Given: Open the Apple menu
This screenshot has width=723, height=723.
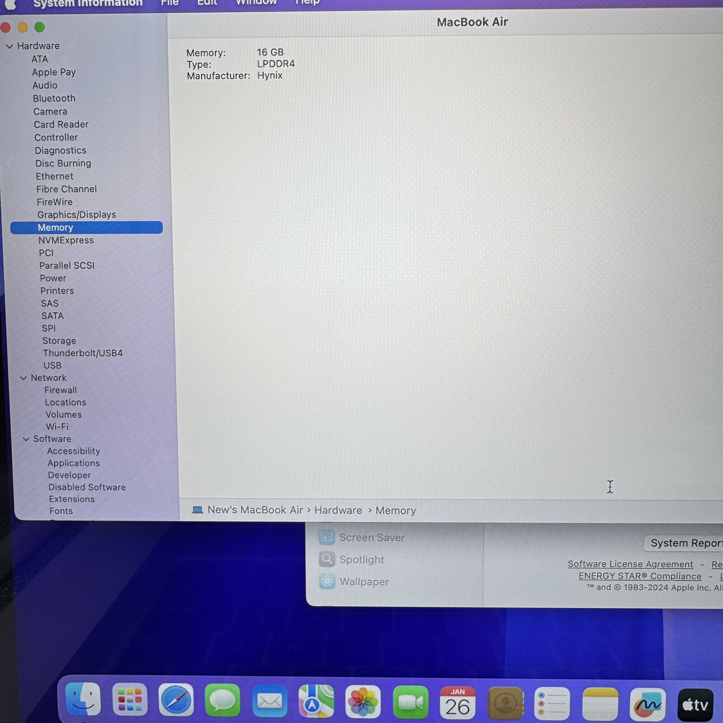Looking at the screenshot, I should (11, 4).
